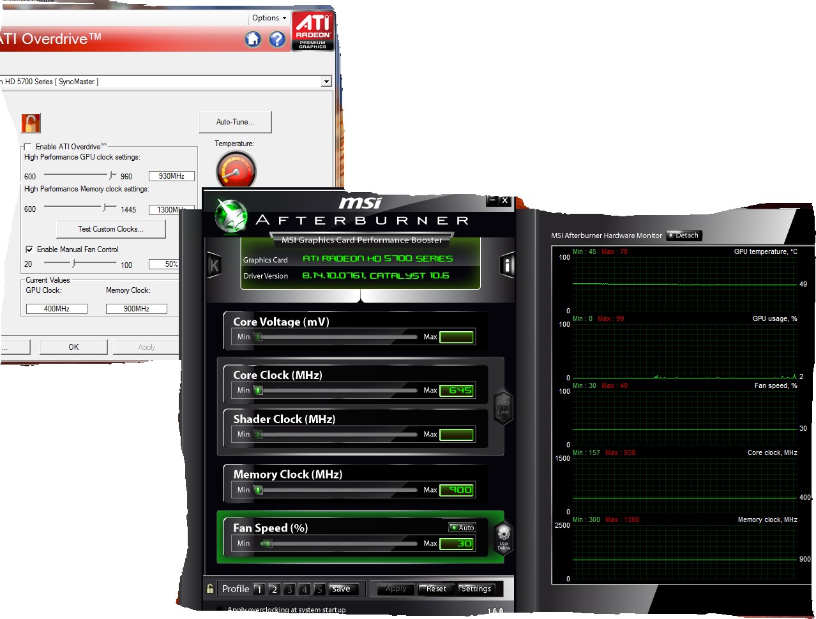Screen dimensions: 816x619
Task: Click the Overdrive unlock padlock icon
Action: pos(31,123)
